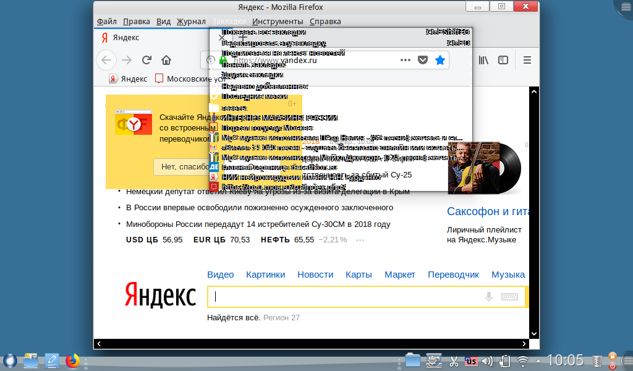This screenshot has height=371, width=633.
Task: Open the on-screen keyboard icon in search box
Action: (x=509, y=297)
